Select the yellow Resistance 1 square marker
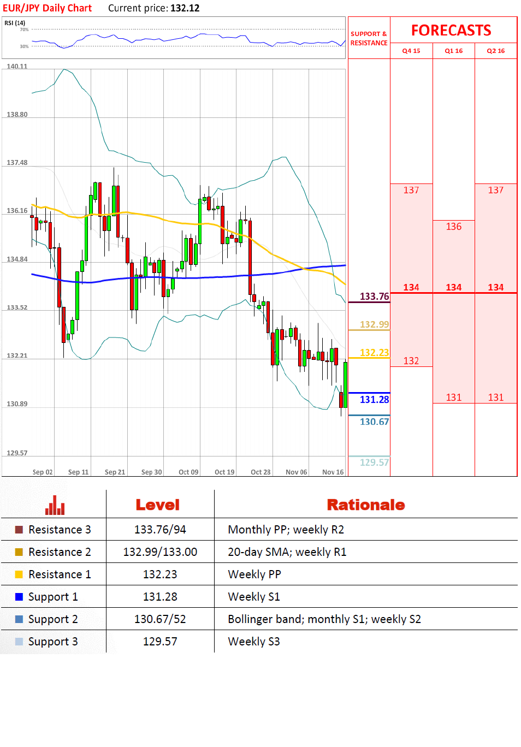521x747 pixels. point(19,574)
